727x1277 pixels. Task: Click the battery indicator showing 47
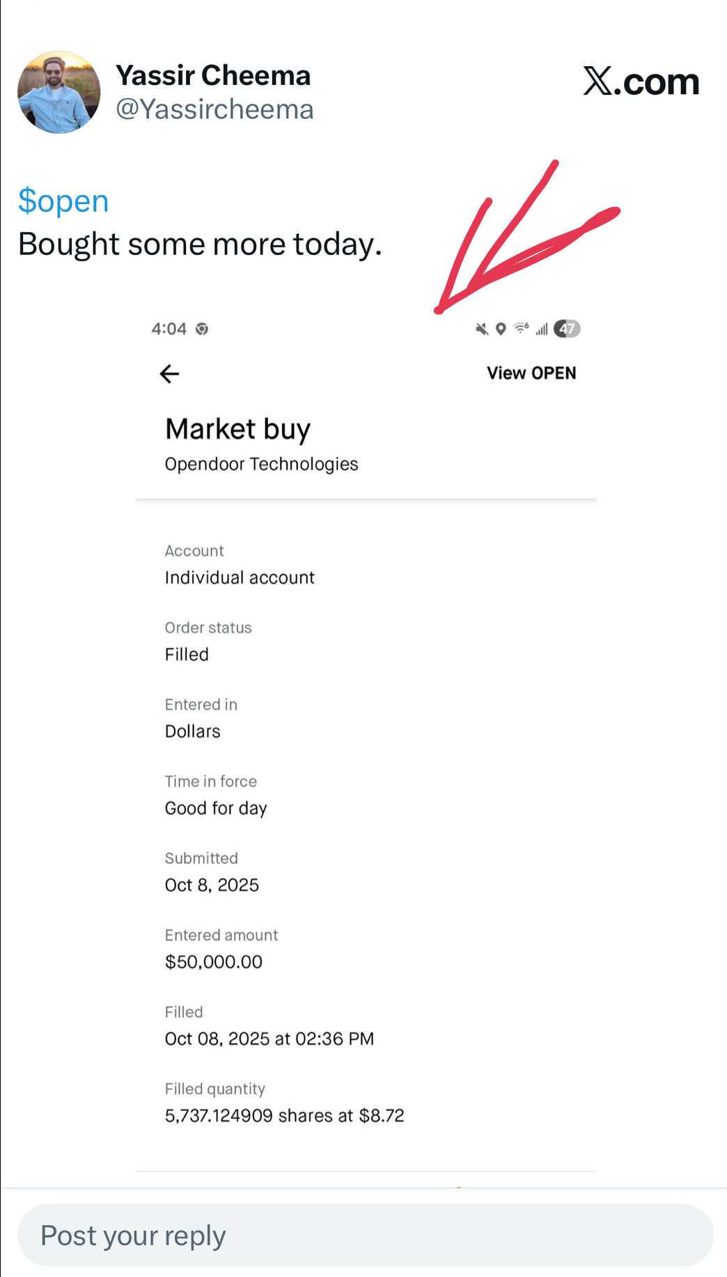click(567, 329)
